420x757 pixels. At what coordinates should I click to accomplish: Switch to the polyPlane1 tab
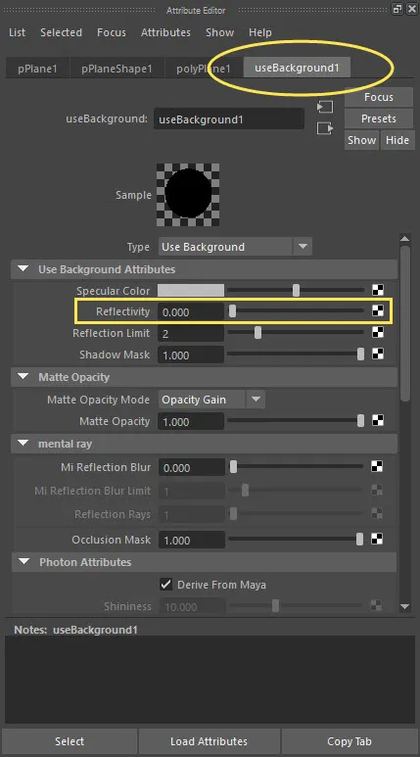tap(204, 69)
